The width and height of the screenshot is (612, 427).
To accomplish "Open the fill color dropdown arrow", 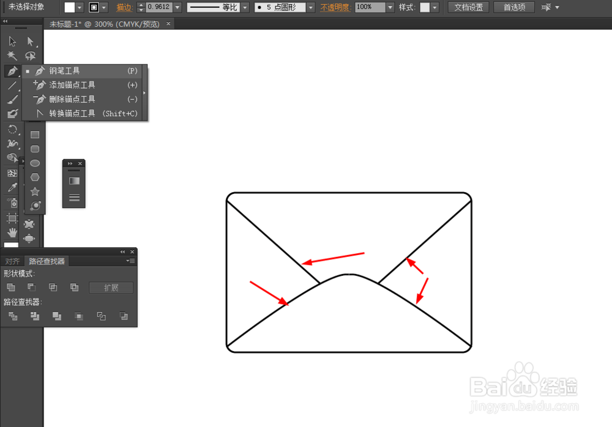I will [80, 7].
